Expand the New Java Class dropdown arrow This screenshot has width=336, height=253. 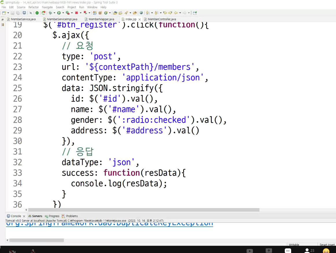[110, 13]
